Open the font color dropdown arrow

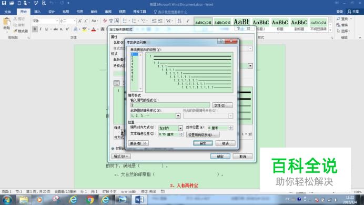[97, 29]
